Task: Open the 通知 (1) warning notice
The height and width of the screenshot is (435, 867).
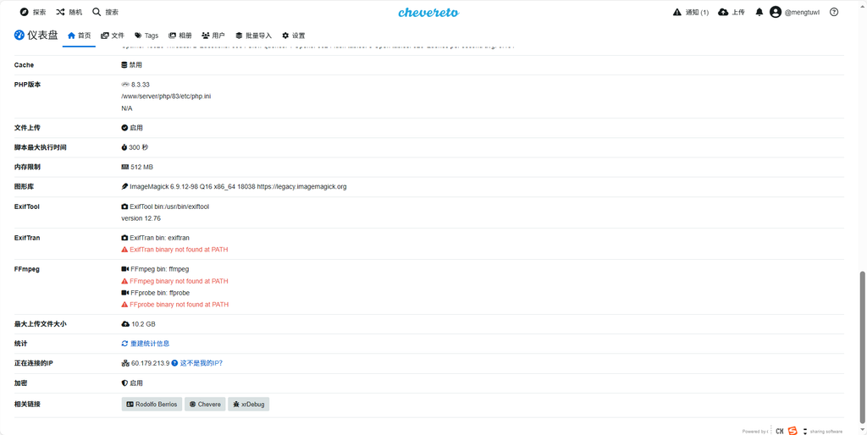Action: tap(691, 12)
